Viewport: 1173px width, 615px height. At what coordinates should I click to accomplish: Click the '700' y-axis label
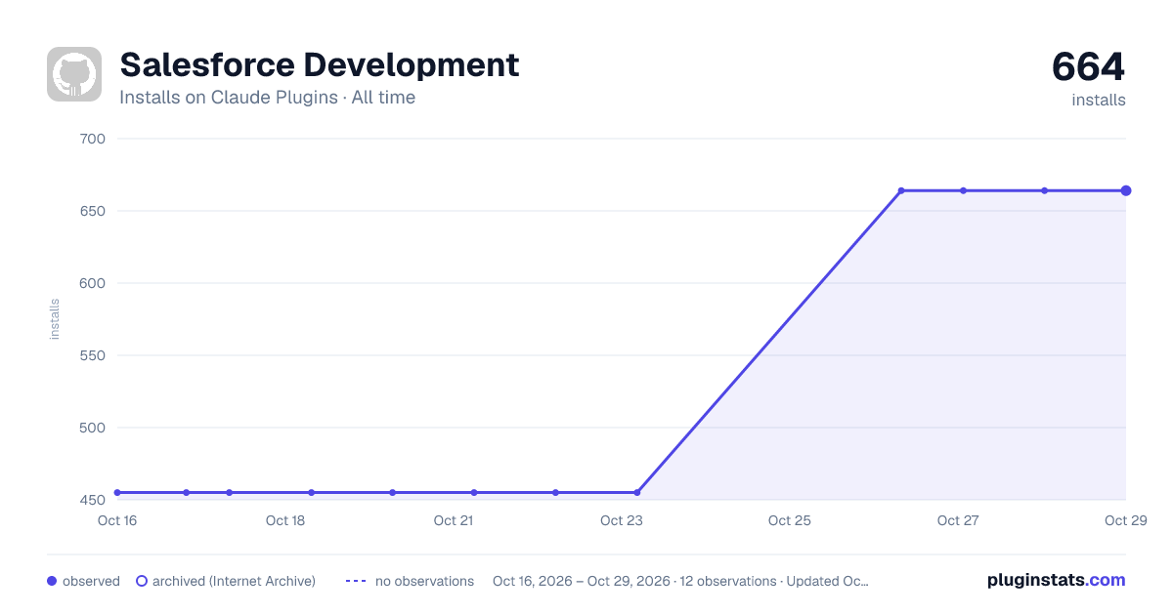tap(92, 139)
